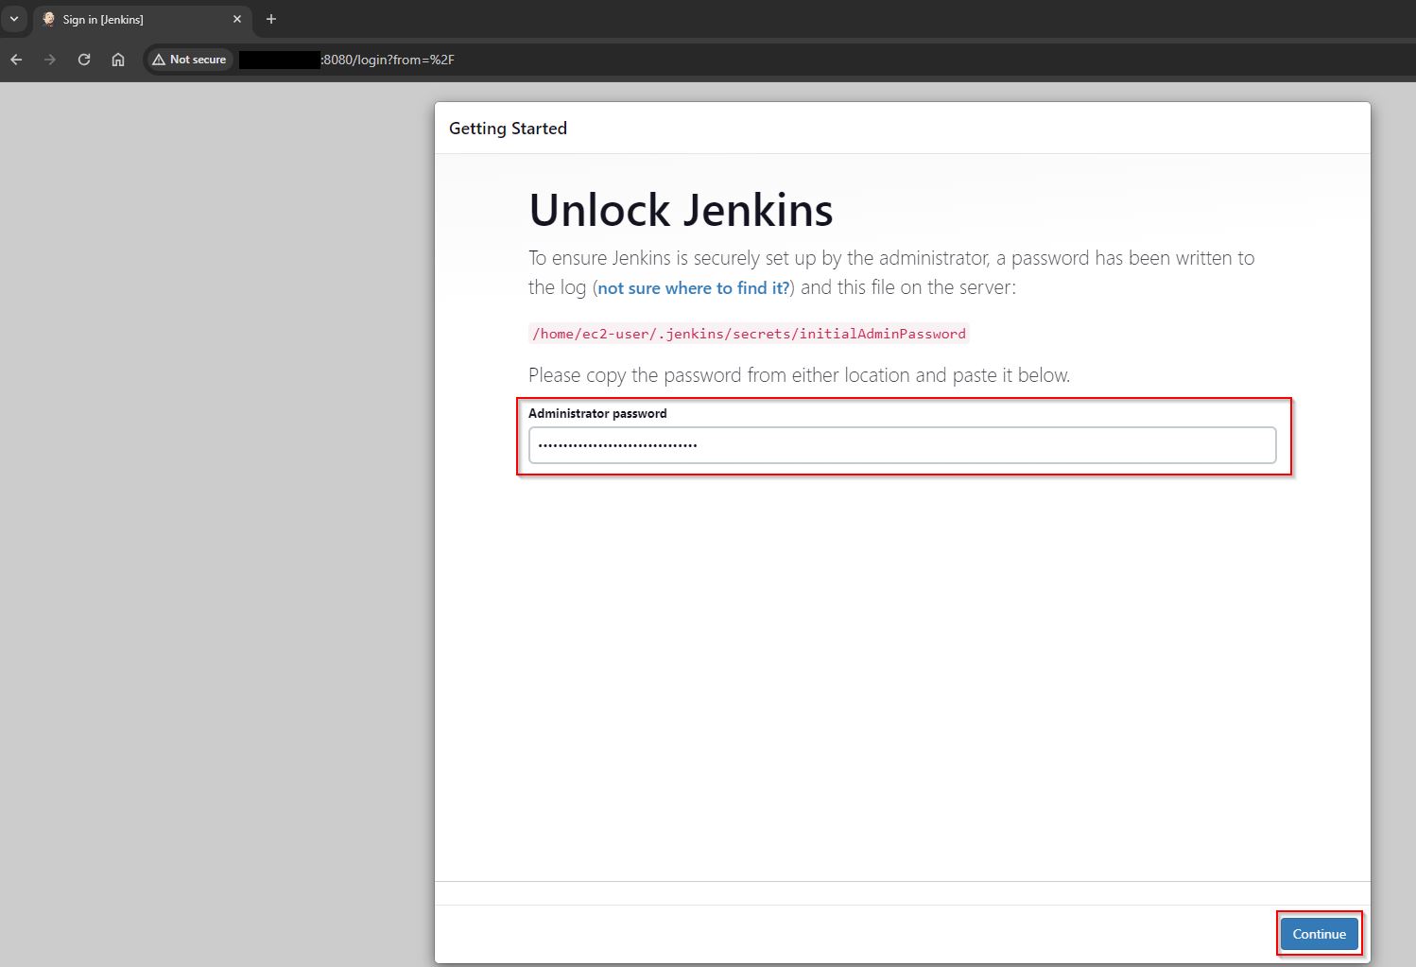
Task: Click the Getting Started title
Action: click(x=508, y=129)
